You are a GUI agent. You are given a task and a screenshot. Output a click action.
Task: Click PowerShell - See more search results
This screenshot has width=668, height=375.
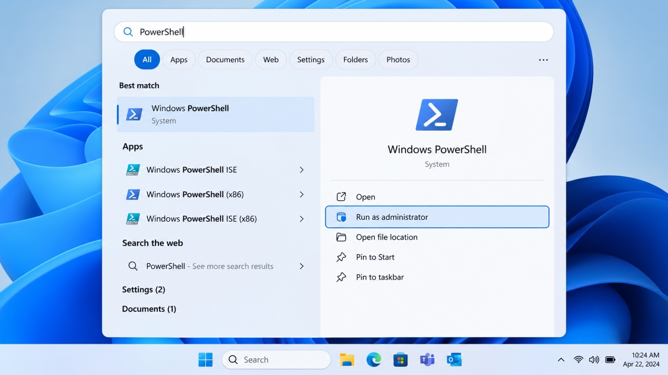click(x=210, y=266)
